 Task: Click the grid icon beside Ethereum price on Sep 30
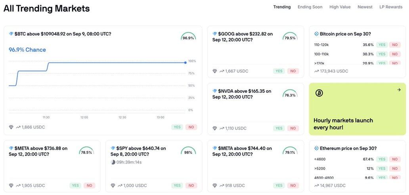[316, 148]
